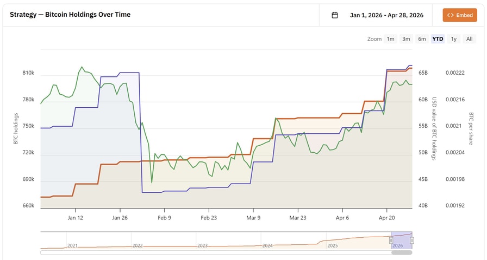
Task: Click the empty navigator scrollbar track
Action: pyautogui.click(x=217, y=252)
